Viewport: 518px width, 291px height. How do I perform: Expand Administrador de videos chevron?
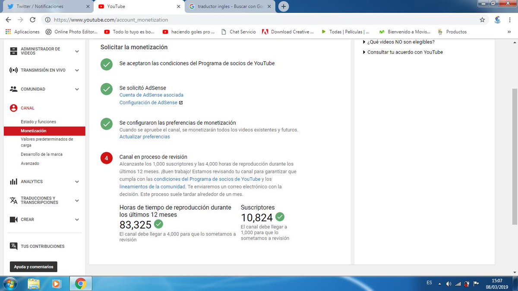[x=77, y=51]
